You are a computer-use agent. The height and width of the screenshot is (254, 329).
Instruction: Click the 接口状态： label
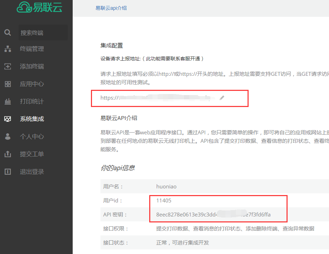coord(116,242)
